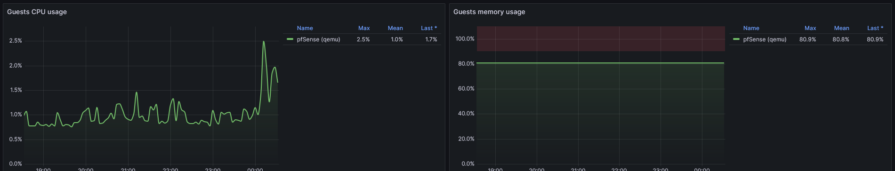Image resolution: width=895 pixels, height=171 pixels.
Task: Sort memory legend by Name column
Action: pos(751,28)
